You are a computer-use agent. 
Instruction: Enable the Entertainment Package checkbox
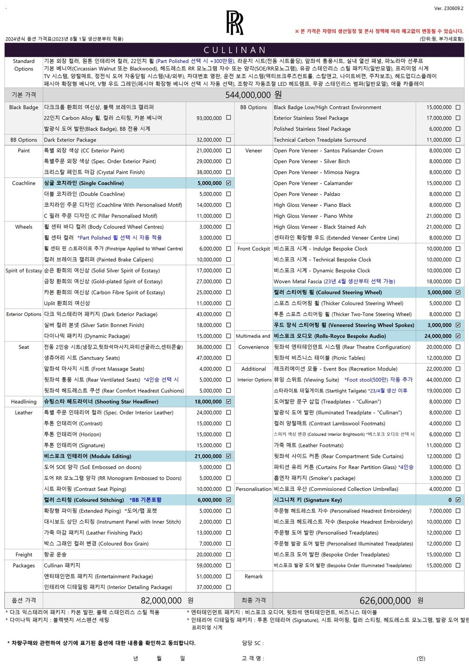point(228,576)
